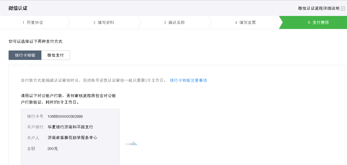This screenshot has height=165, width=347.
Task: Open 微信认证流程详细说明 link
Action: 319,8
